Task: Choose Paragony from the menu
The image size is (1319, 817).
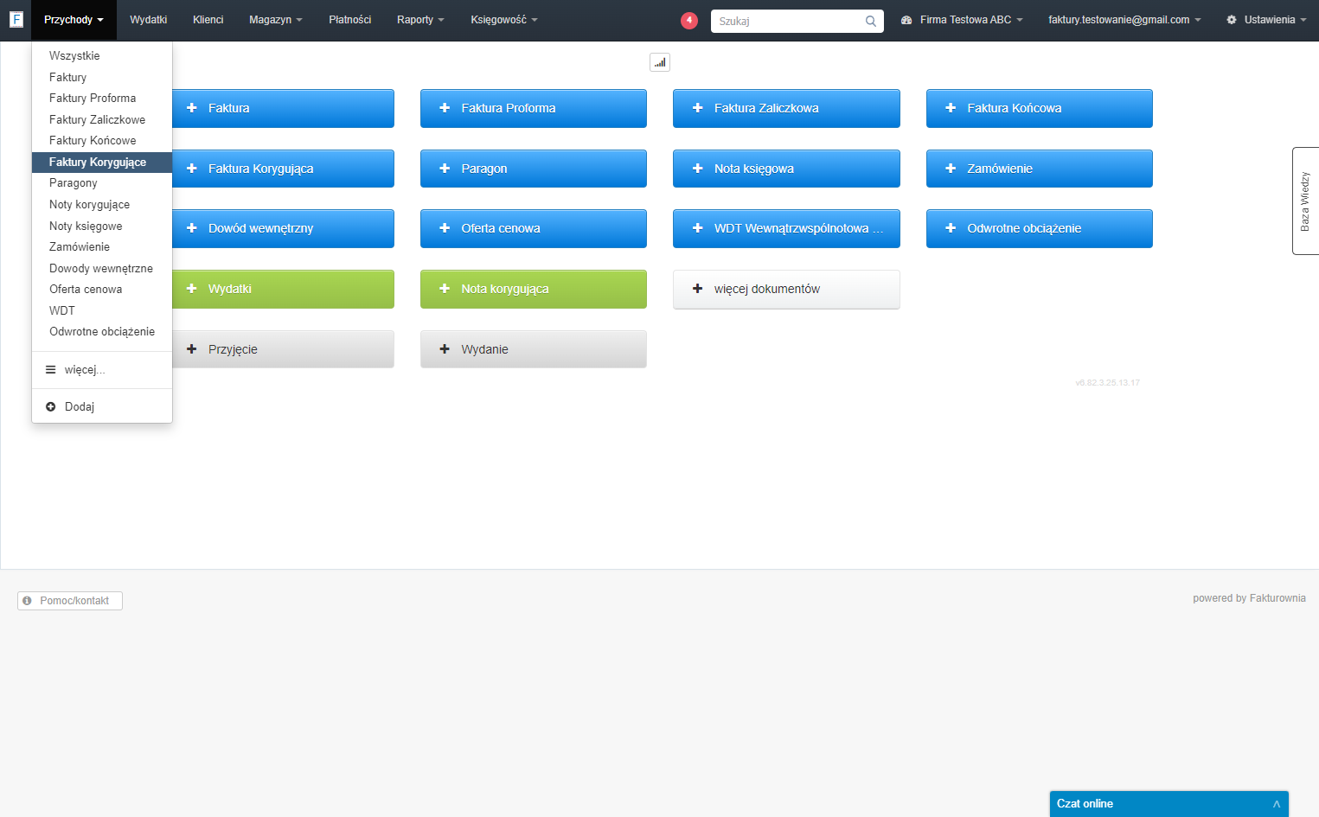Action: [x=102, y=183]
